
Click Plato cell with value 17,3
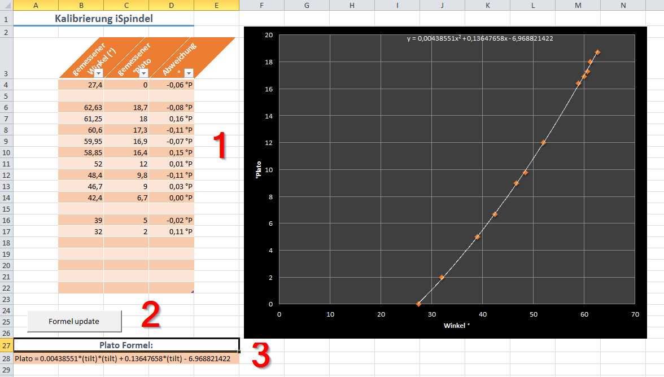coord(126,130)
